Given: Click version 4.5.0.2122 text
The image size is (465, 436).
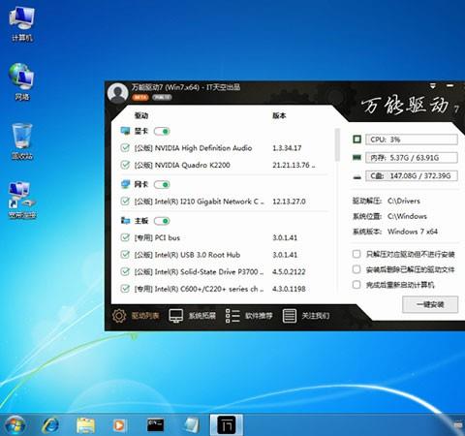Looking at the screenshot, I should pyautogui.click(x=289, y=271).
